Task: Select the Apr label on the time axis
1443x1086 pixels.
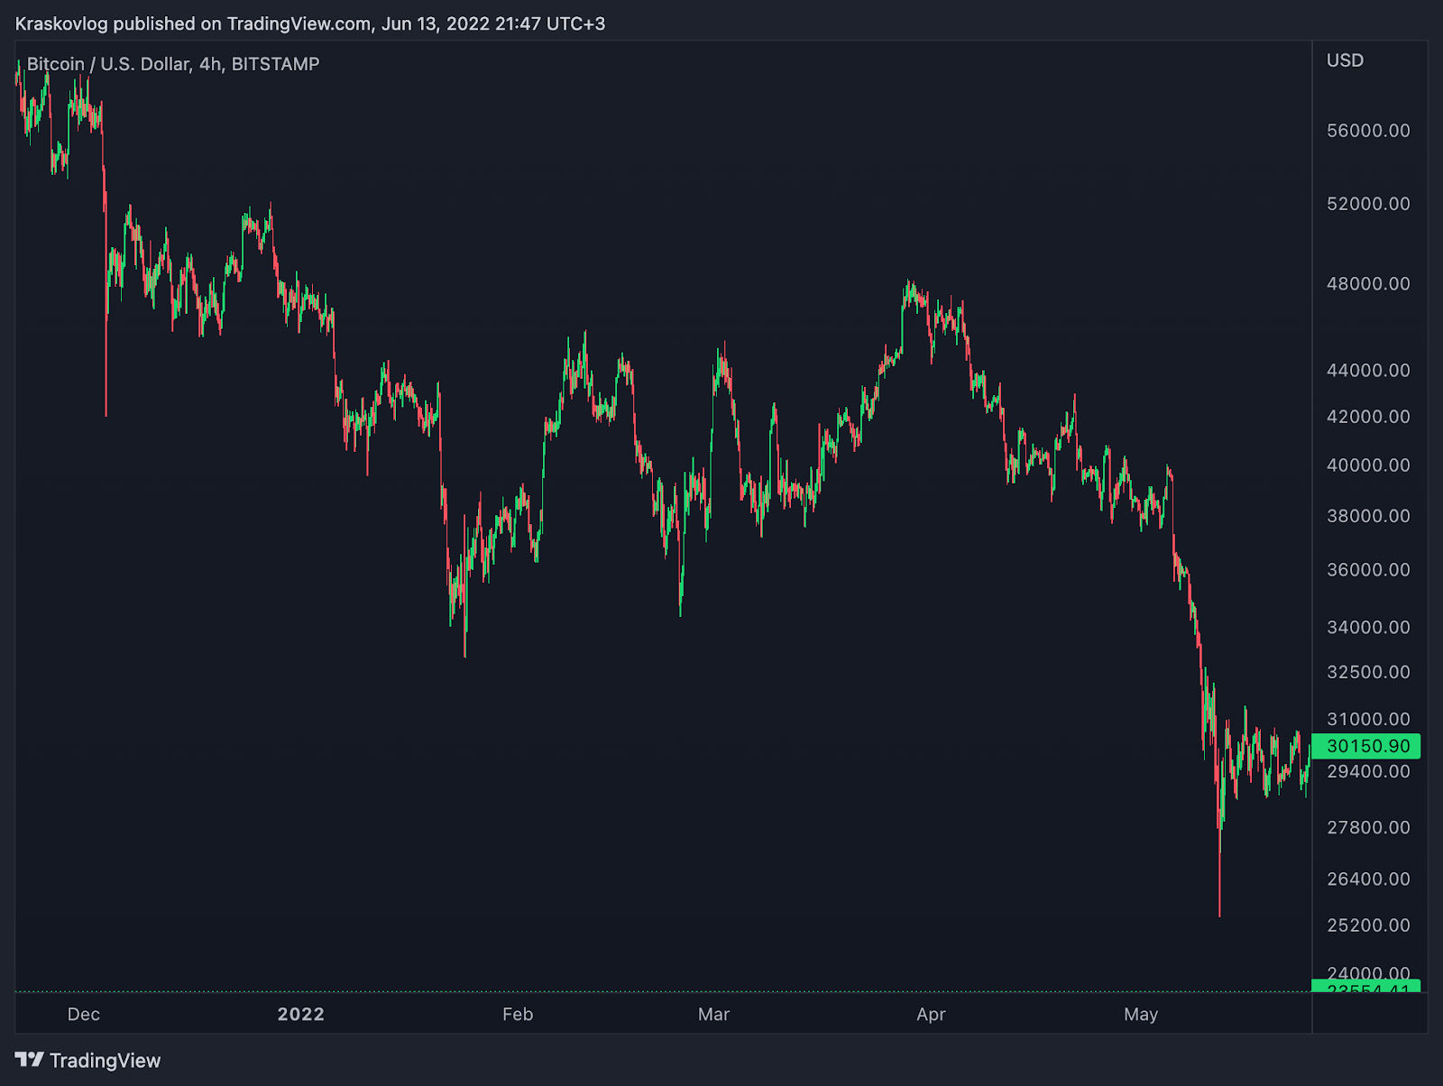Action: coord(931,1014)
